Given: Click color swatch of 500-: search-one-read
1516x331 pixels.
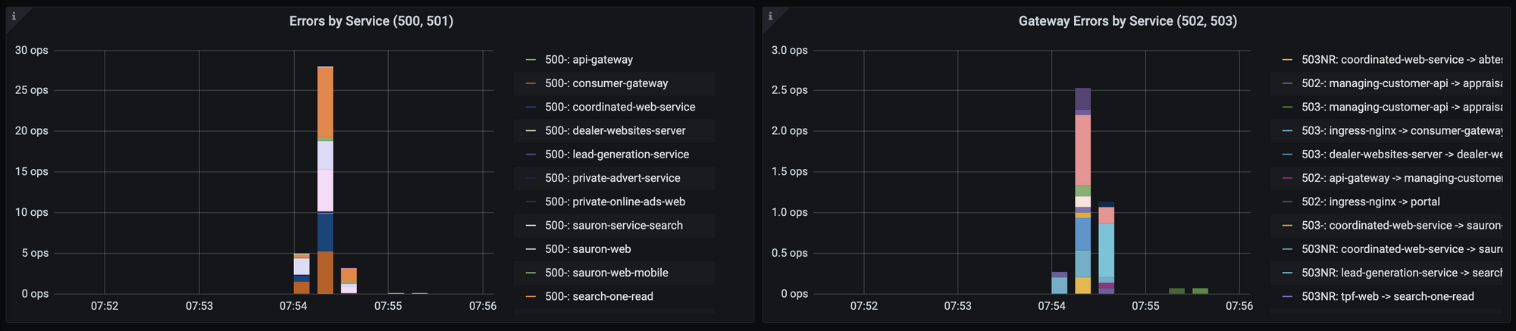Looking at the screenshot, I should pyautogui.click(x=531, y=297).
